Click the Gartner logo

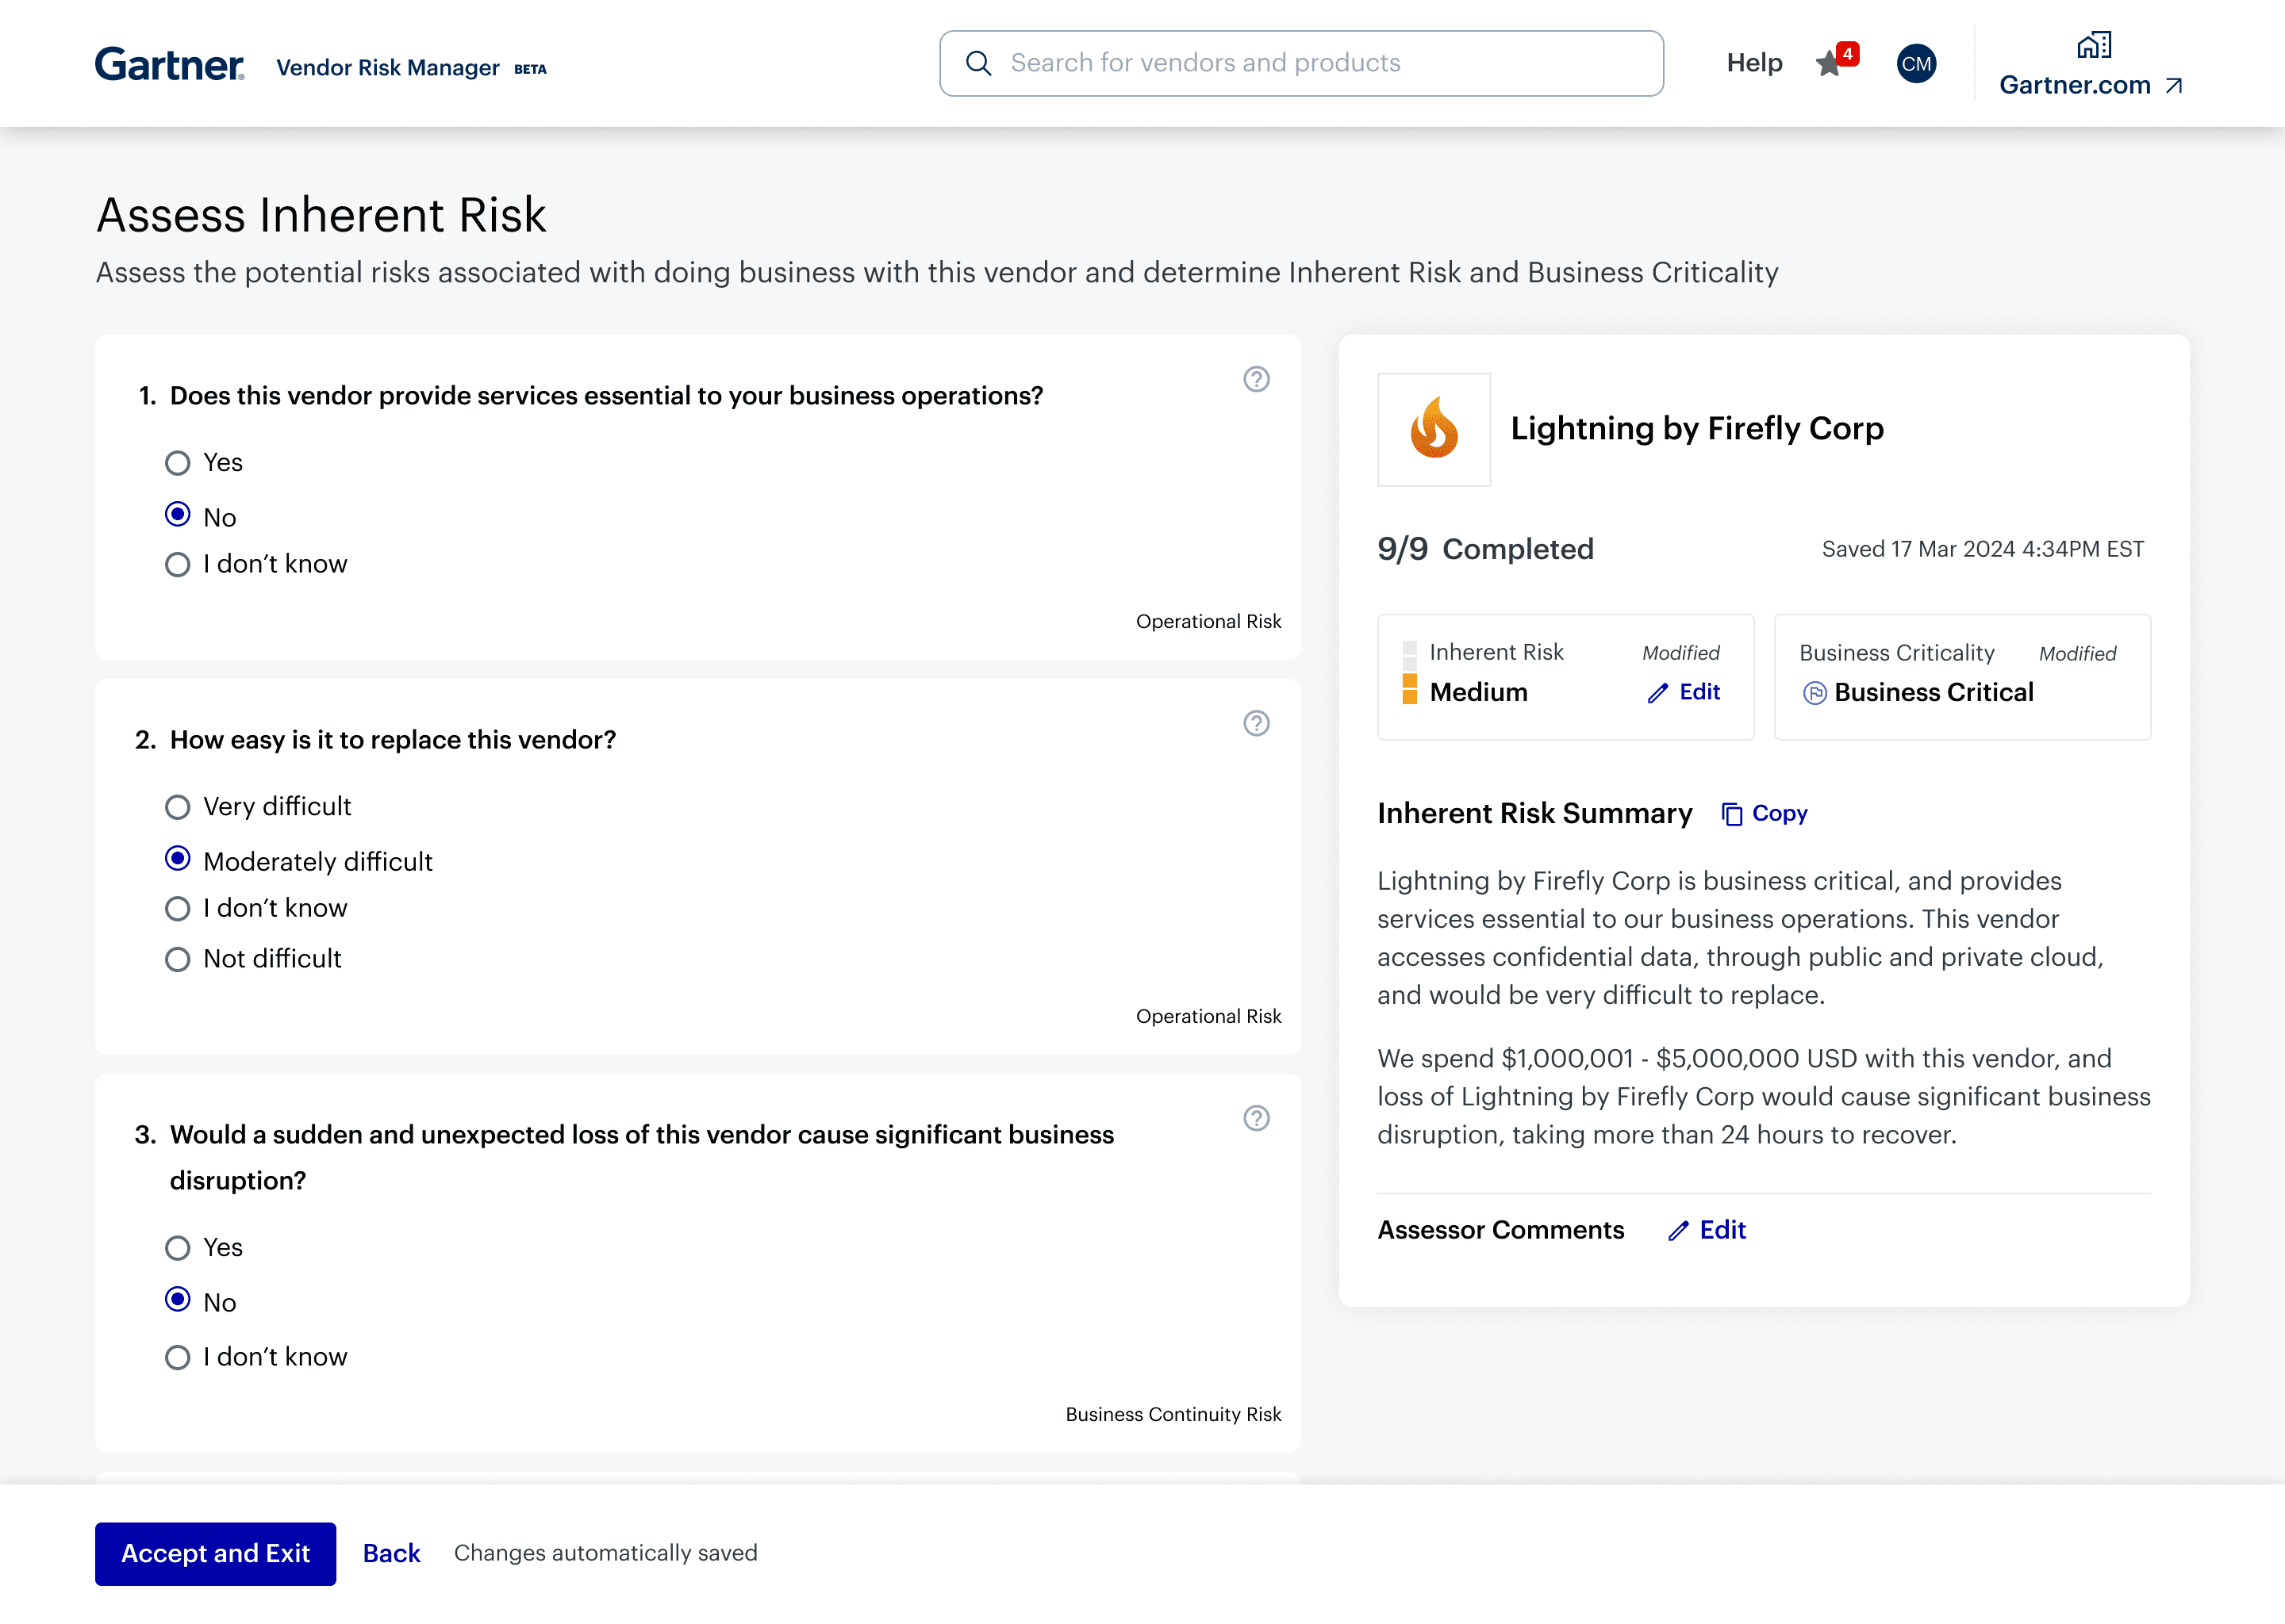point(169,64)
